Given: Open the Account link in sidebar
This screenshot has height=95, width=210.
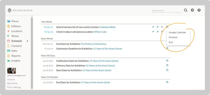Looking at the screenshot, I should (11, 79).
